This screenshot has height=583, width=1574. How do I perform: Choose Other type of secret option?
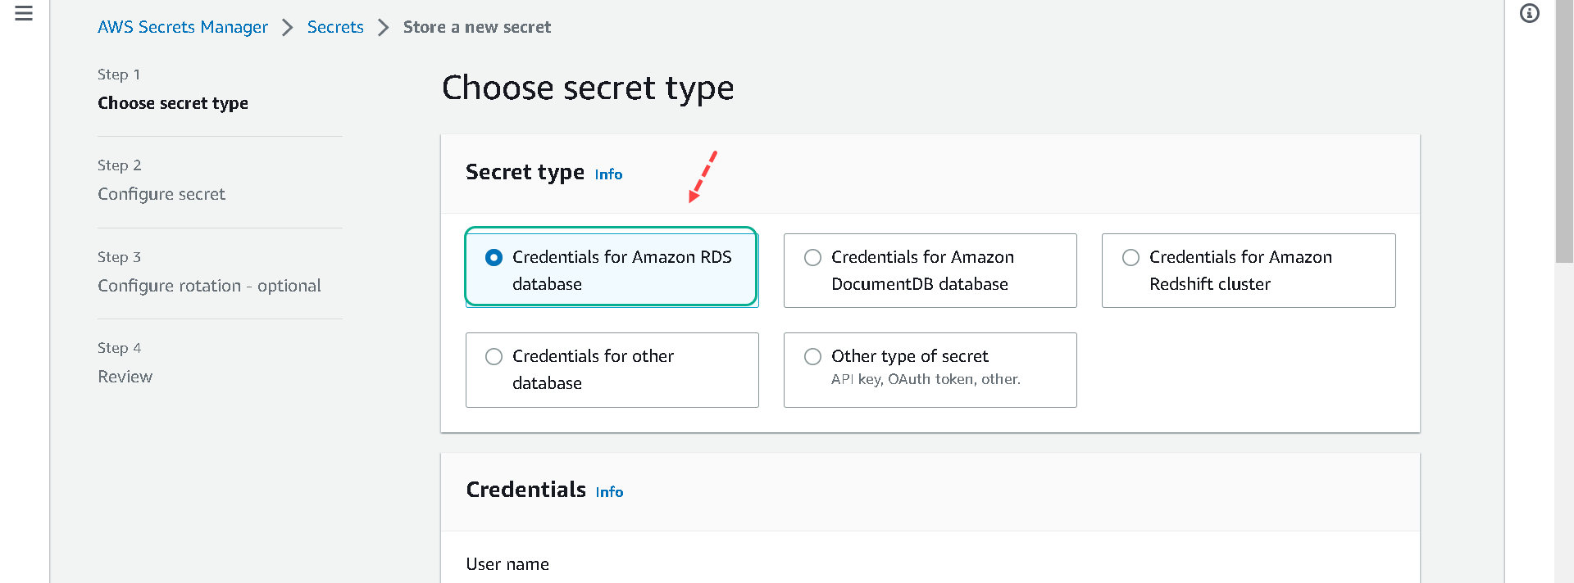[x=930, y=369]
